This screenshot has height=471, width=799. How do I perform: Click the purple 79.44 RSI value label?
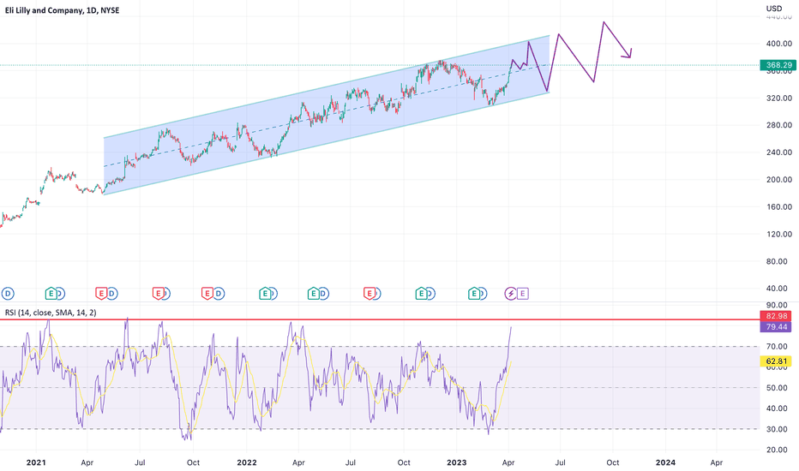pyautogui.click(x=776, y=327)
